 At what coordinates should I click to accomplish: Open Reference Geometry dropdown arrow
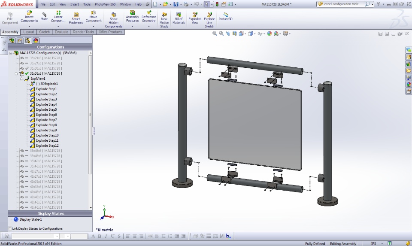pyautogui.click(x=149, y=26)
